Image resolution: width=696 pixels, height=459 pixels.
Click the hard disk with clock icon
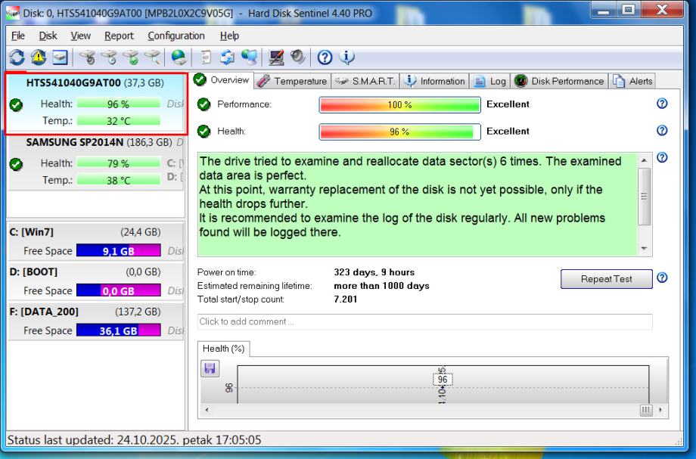pyautogui.click(x=109, y=57)
